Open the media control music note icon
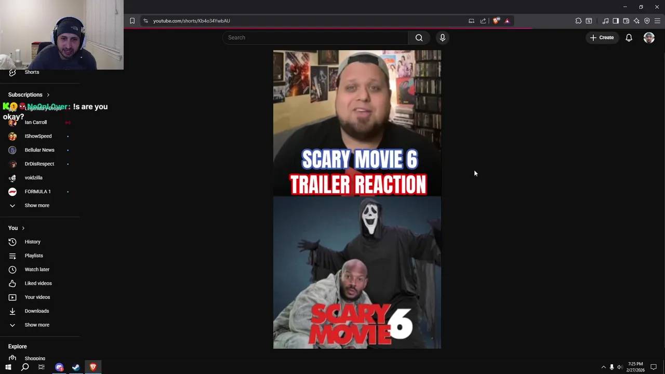 605,21
